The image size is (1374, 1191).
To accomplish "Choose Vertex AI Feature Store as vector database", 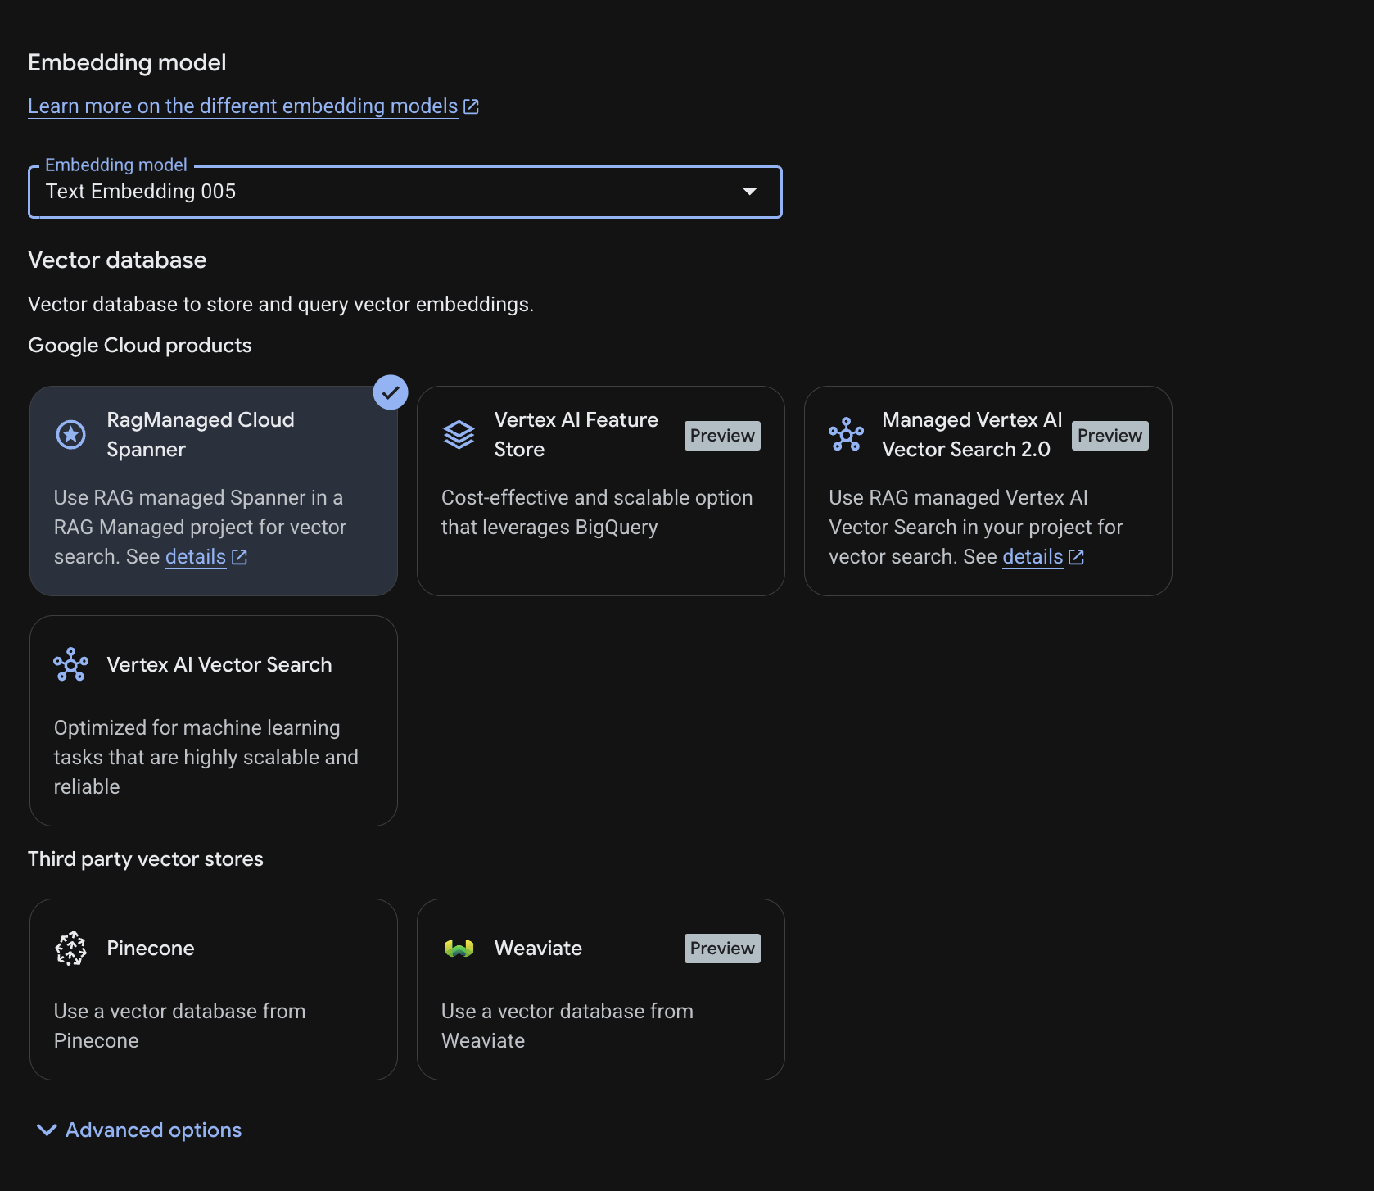I will coord(601,491).
